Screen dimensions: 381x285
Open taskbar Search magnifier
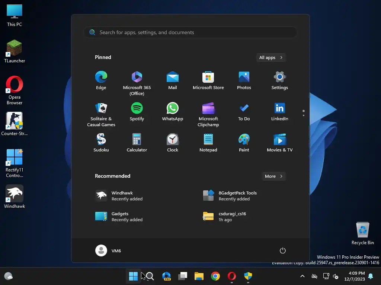click(150, 276)
